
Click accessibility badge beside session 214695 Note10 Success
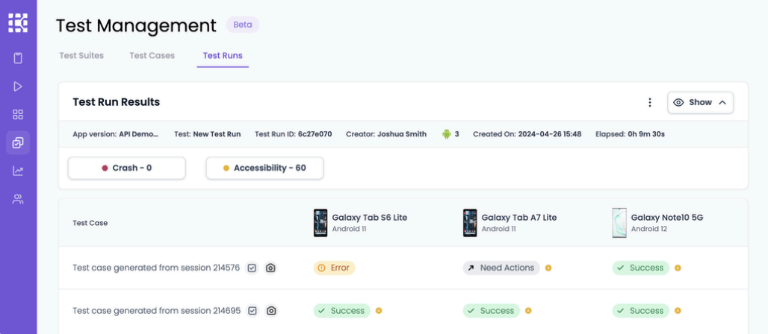point(678,311)
